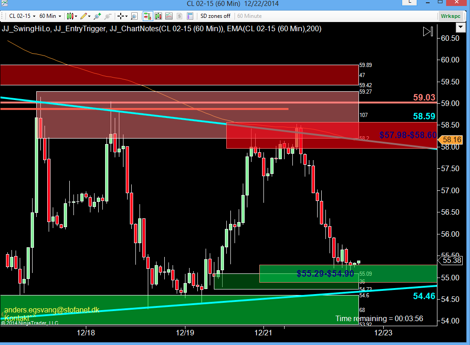Click the 59.89 zone top label
This screenshot has height=345, width=470.
pos(365,65)
